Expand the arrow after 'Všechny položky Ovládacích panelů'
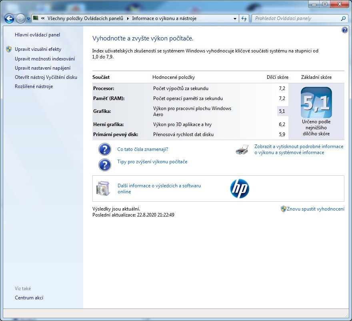Screen dimensions: 352x321 (128, 18)
